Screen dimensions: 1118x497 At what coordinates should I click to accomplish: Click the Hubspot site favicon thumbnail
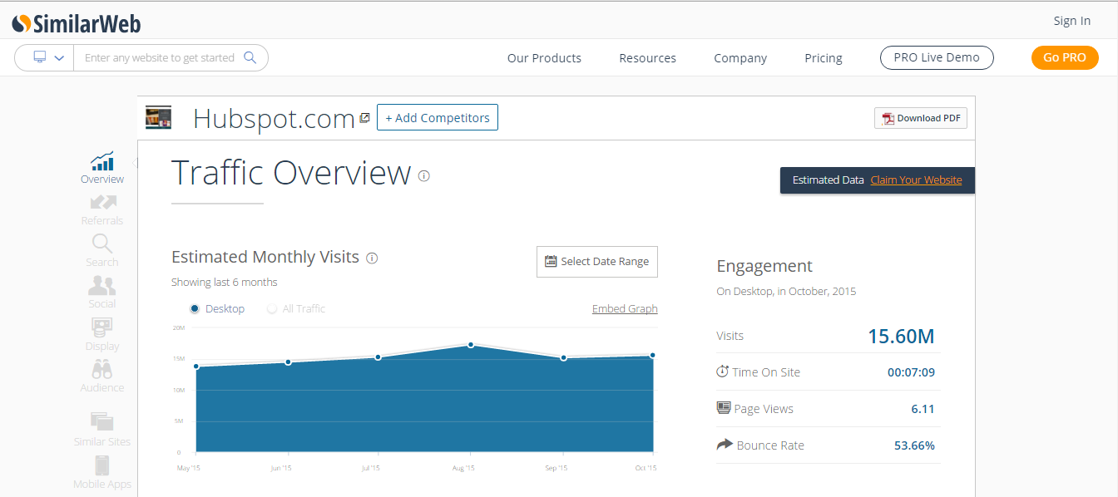pyautogui.click(x=158, y=117)
